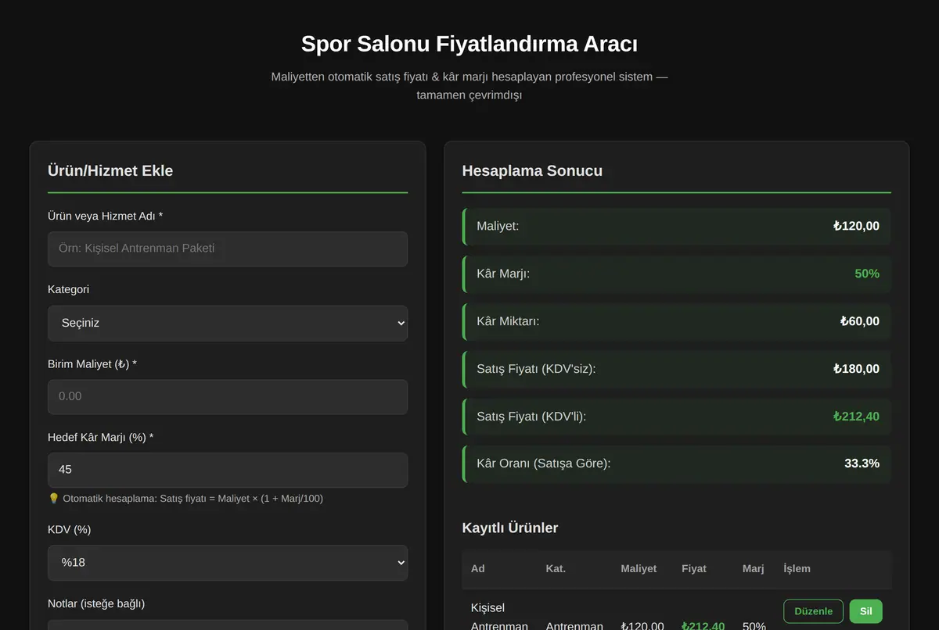Click the Kat. column header

(x=556, y=568)
